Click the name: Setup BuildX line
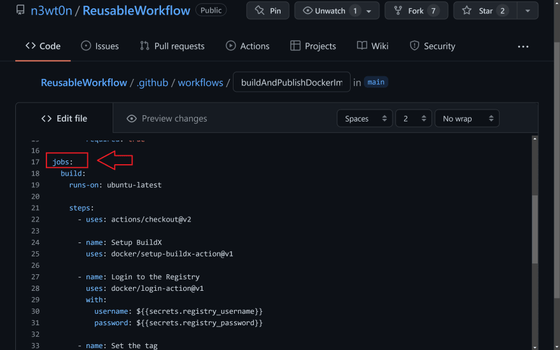Screen dimensions: 560x350 point(120,242)
